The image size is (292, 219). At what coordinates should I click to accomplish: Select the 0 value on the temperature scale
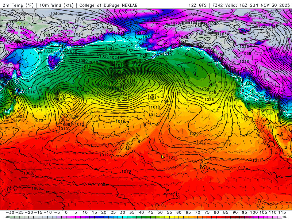pyautogui.click(x=66, y=212)
